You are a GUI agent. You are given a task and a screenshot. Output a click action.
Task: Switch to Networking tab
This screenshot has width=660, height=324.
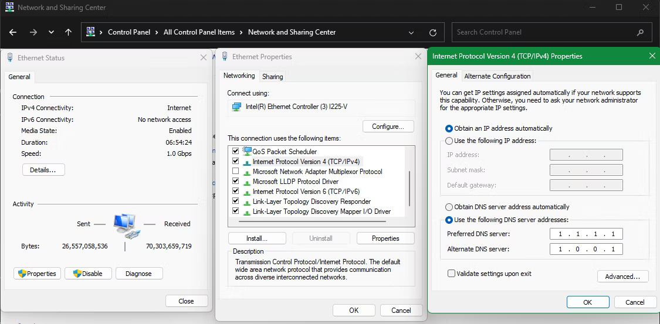tap(239, 76)
